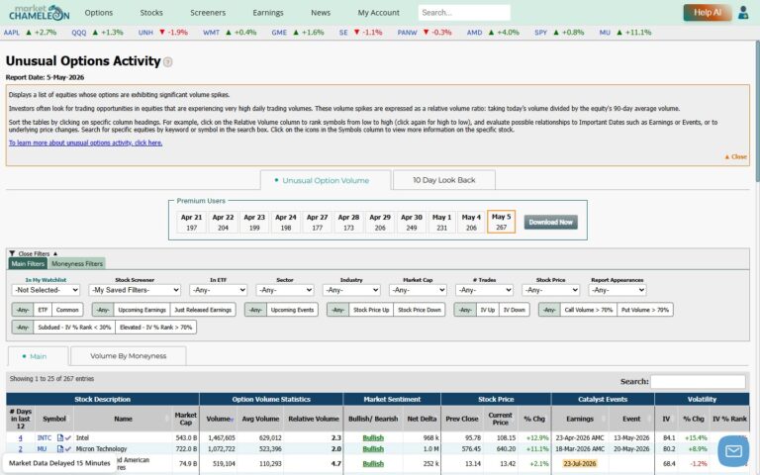This screenshot has width=760, height=475.
Task: Click the UNH ticker down arrow
Action: 162,33
